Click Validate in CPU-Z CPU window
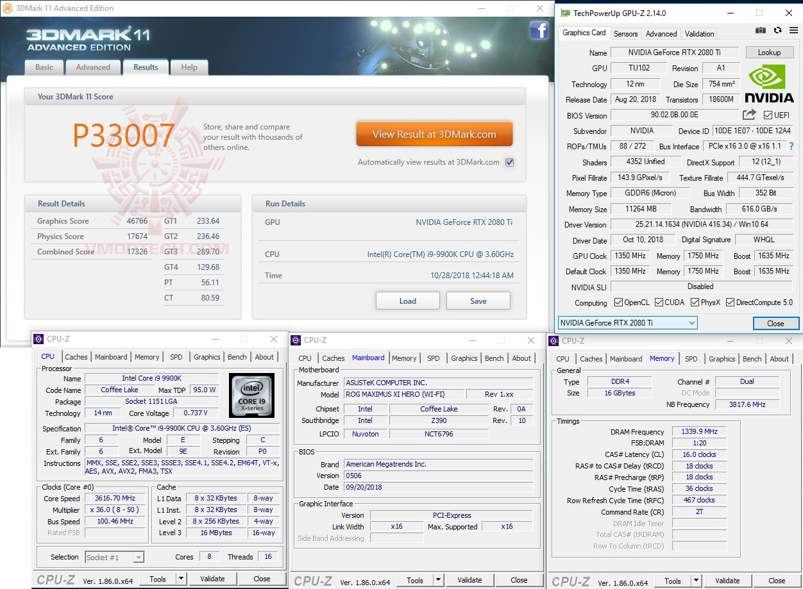Image resolution: width=803 pixels, height=589 pixels. pyautogui.click(x=212, y=579)
